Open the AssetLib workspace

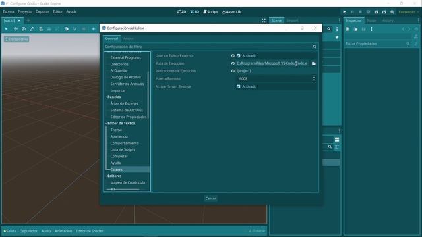click(x=231, y=12)
